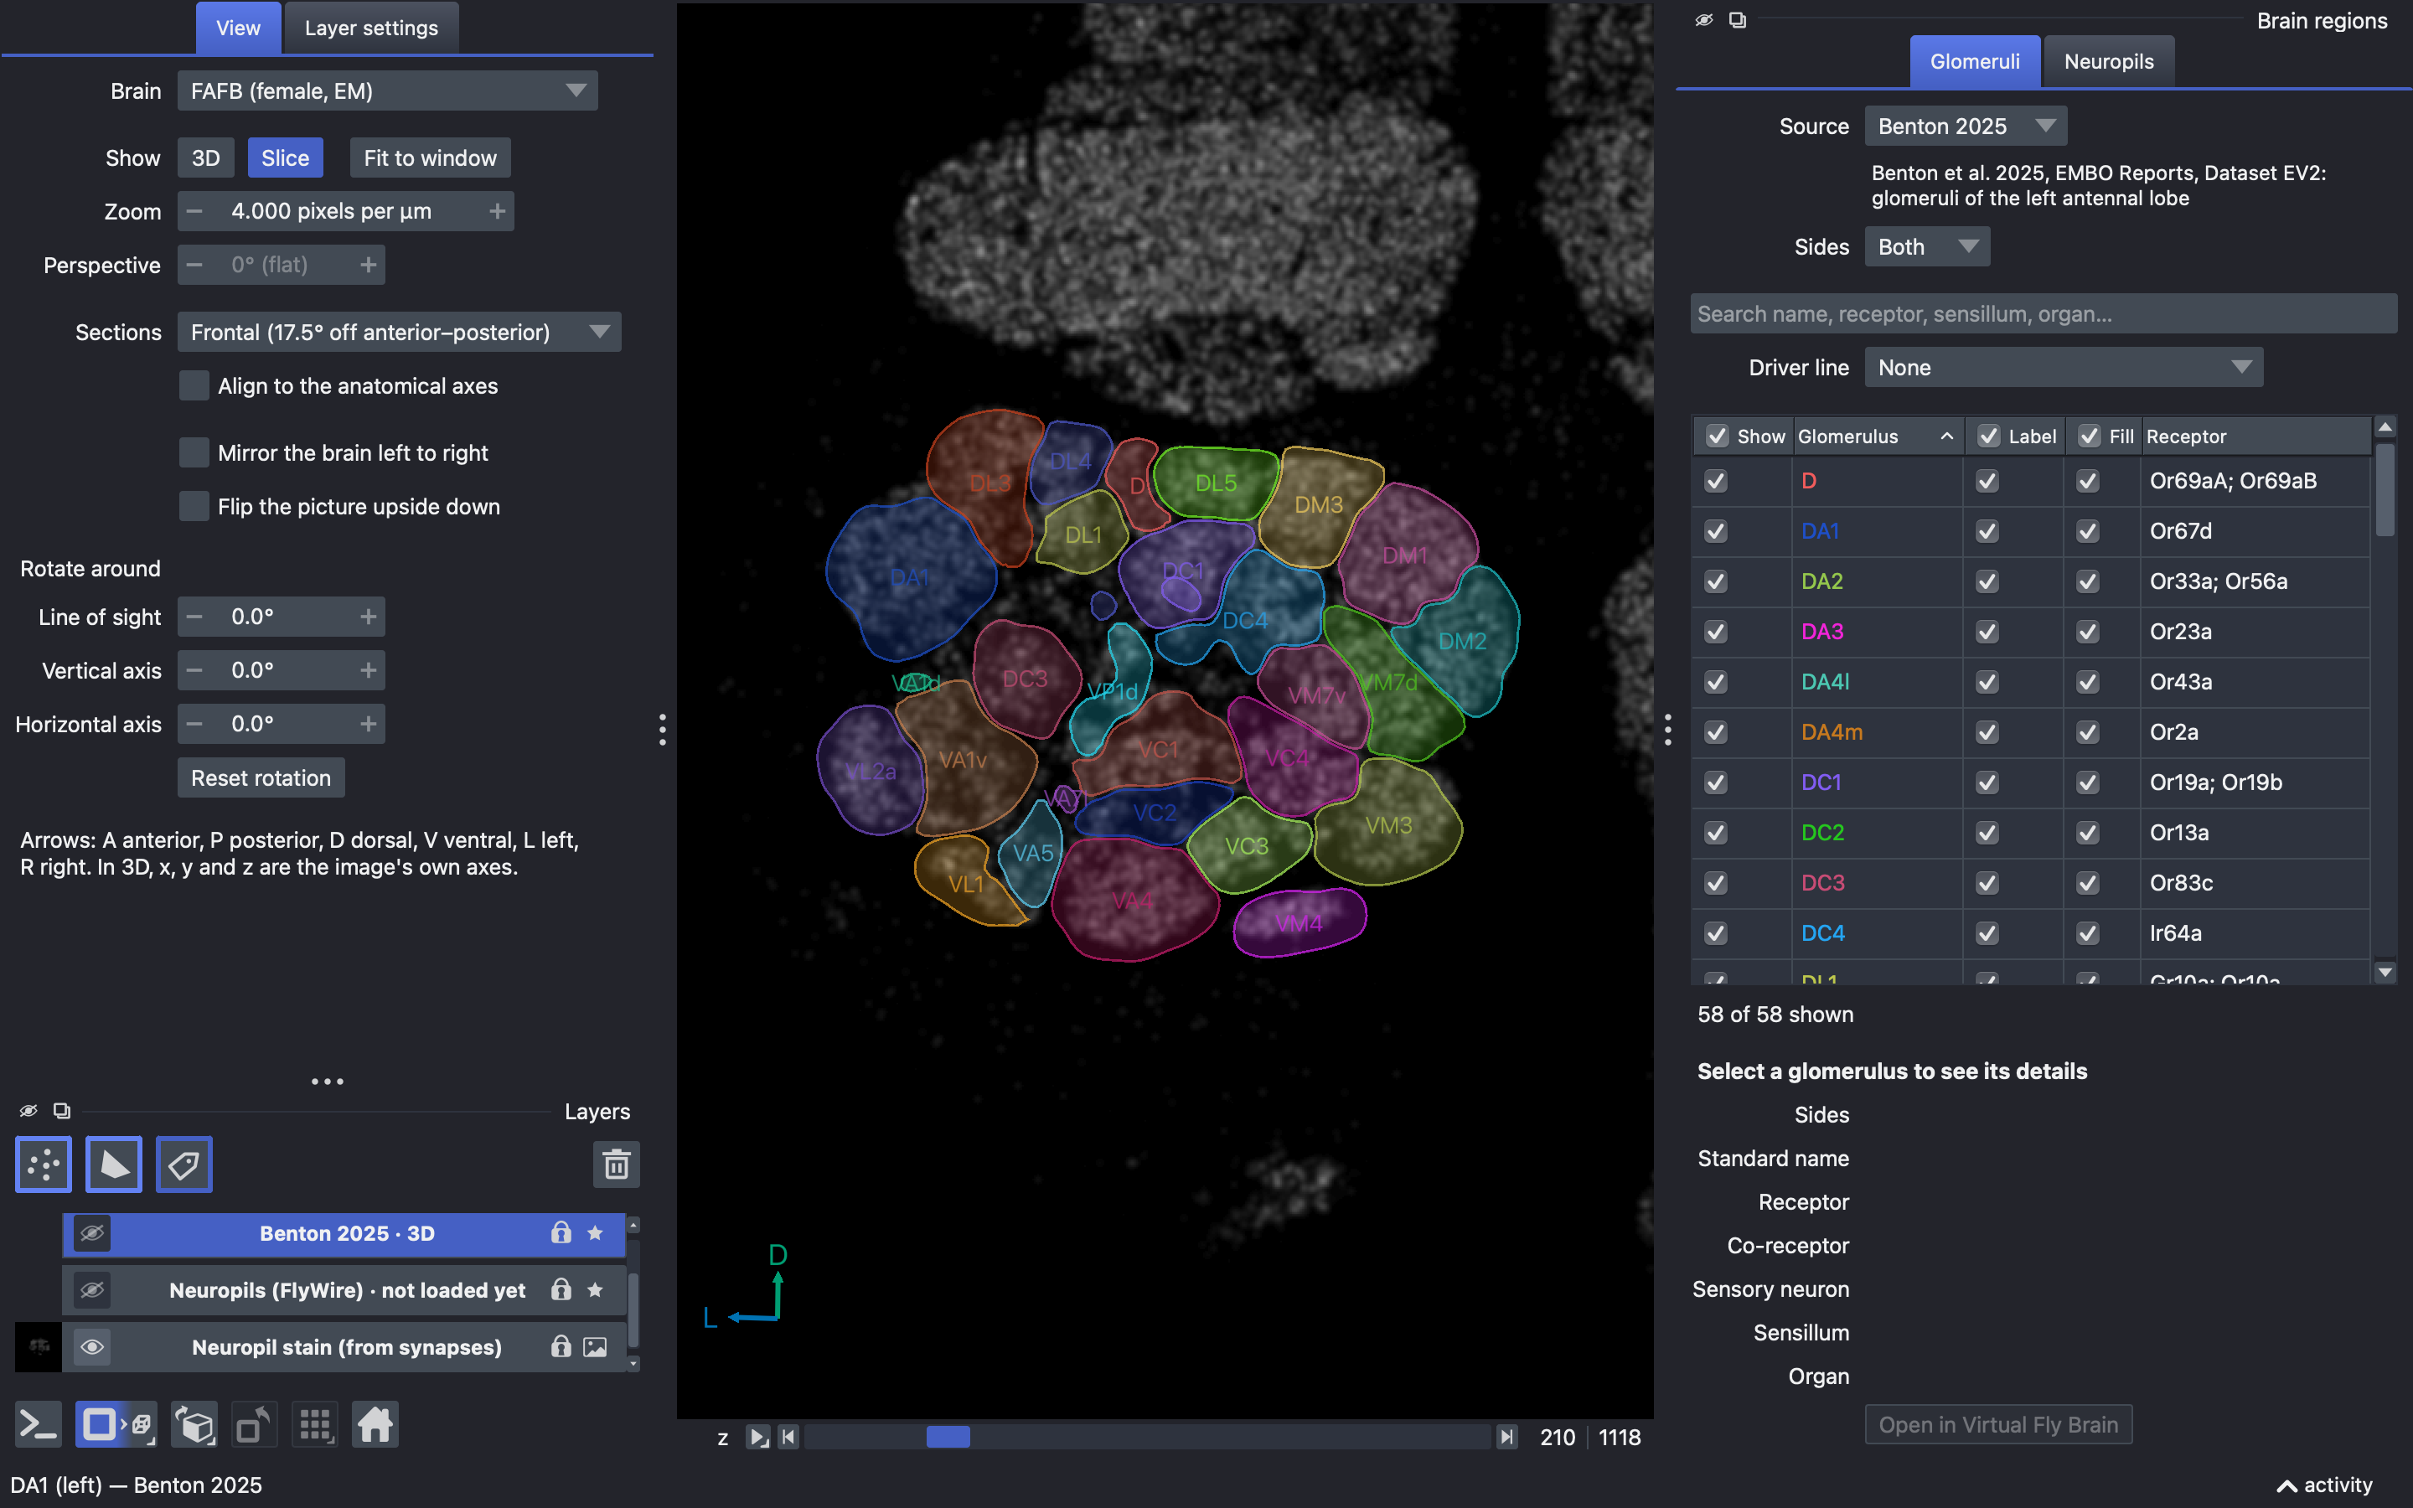Toggle the 2D/3D view mode icon
The image size is (2413, 1508).
(116, 1424)
